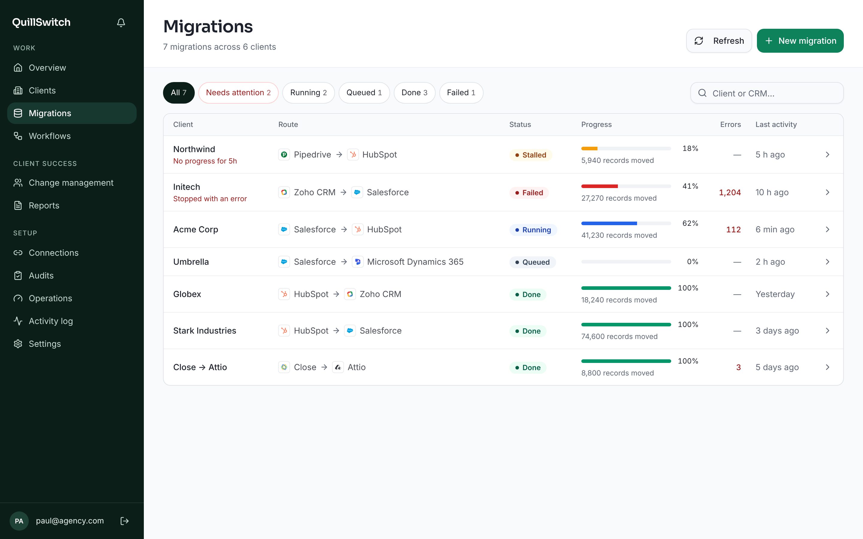Click the Stalled status badge

pyautogui.click(x=531, y=155)
